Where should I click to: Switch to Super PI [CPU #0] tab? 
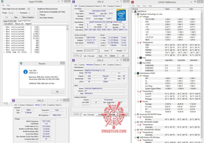pos(10,21)
